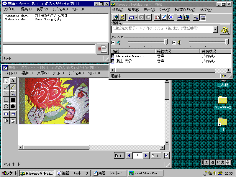
Task: Open chat bubble icon in NetMeeting toolbar
Action: (x=171, y=18)
